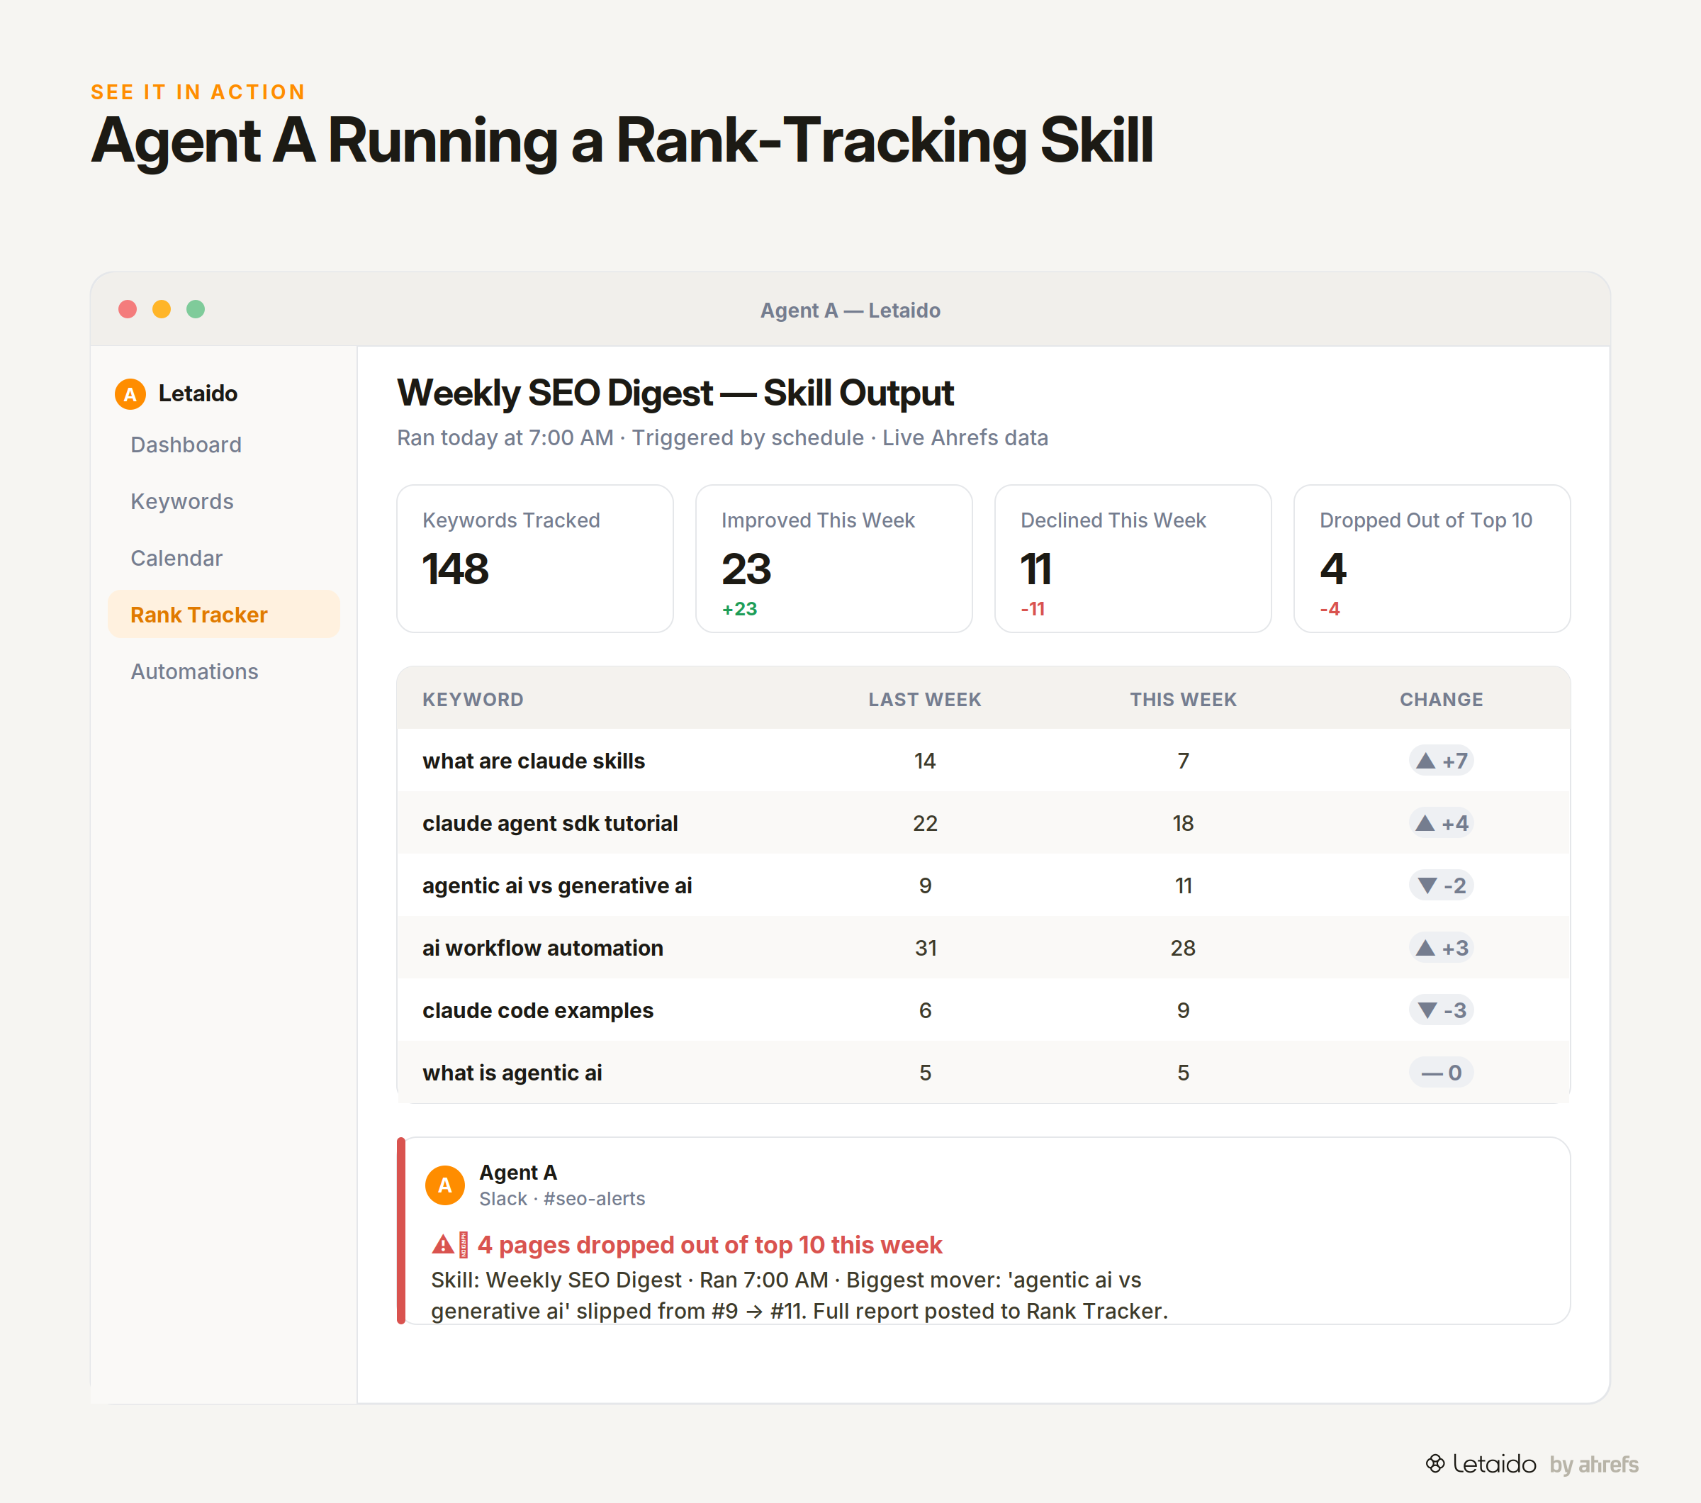Click the Letaido logo at bottom right
This screenshot has width=1701, height=1503.
[1481, 1464]
